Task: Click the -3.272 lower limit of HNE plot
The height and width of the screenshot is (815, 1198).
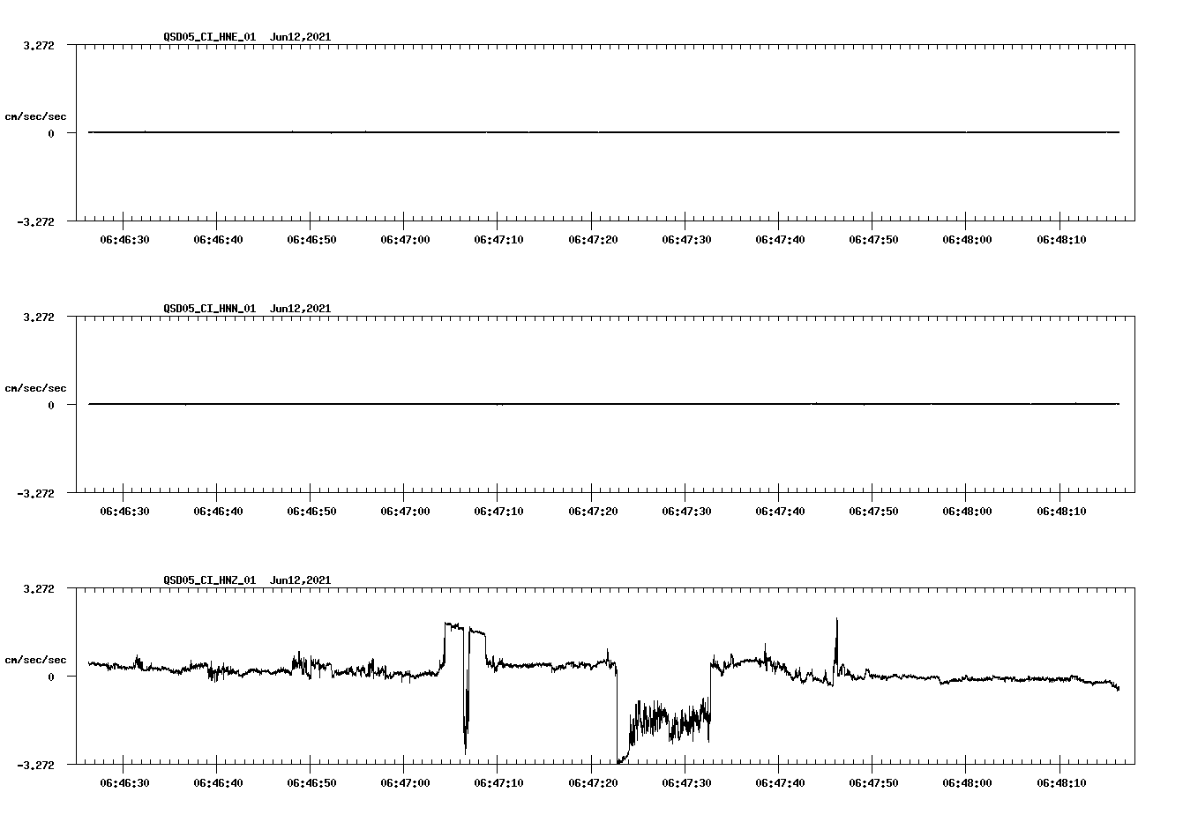Action: coord(36,222)
